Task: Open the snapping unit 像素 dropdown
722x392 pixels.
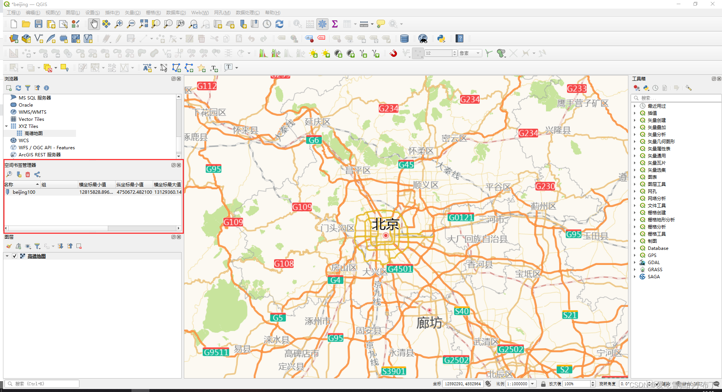Action: point(470,53)
